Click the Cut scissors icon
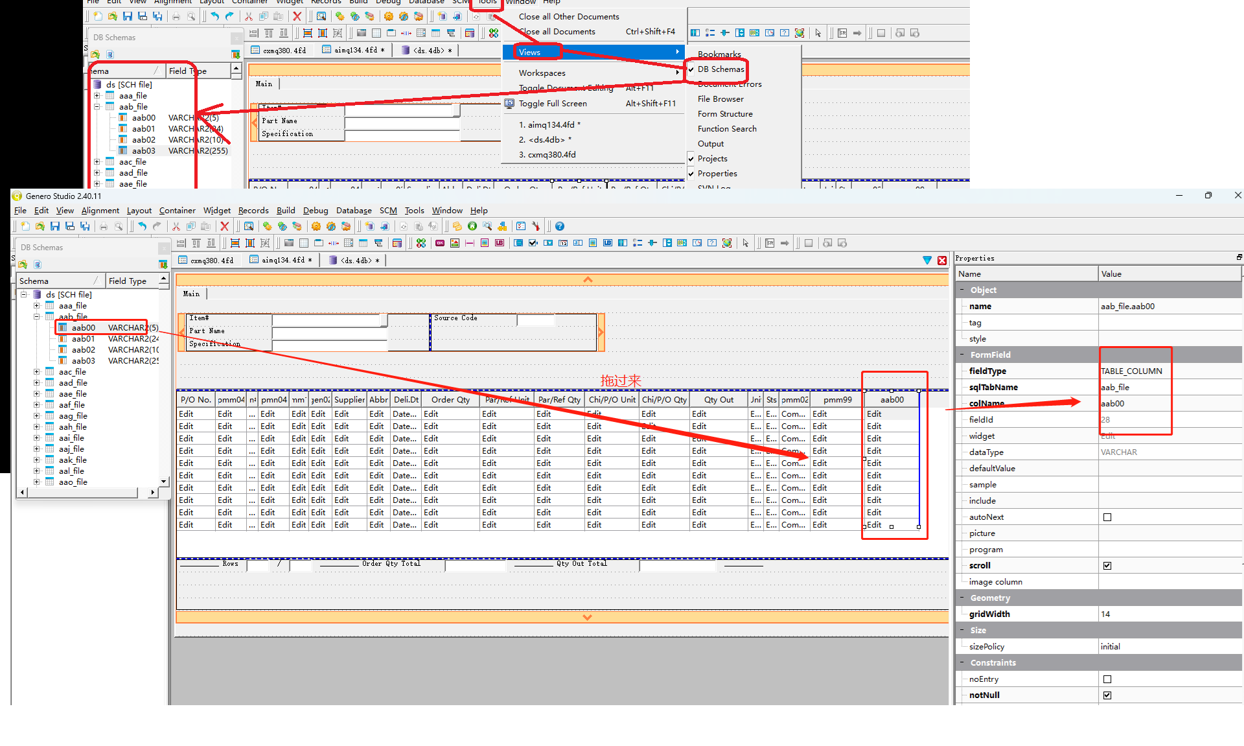 tap(176, 226)
